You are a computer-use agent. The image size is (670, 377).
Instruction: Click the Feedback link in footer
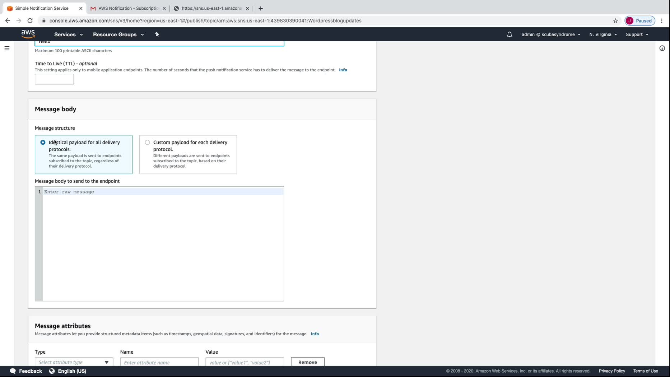31,371
